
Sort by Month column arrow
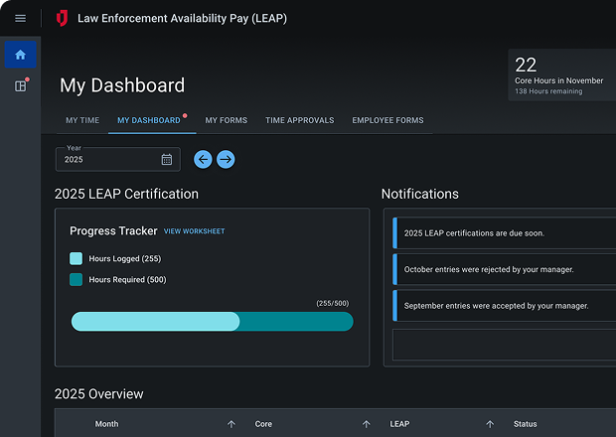pyautogui.click(x=231, y=424)
